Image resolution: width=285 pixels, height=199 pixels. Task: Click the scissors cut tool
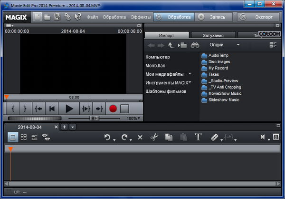(x=153, y=137)
